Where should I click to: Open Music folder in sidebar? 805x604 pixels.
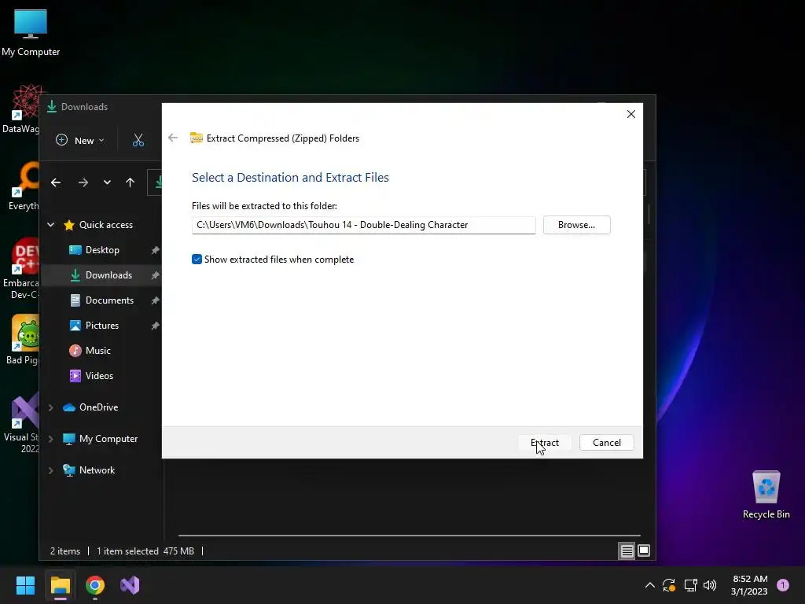(97, 351)
